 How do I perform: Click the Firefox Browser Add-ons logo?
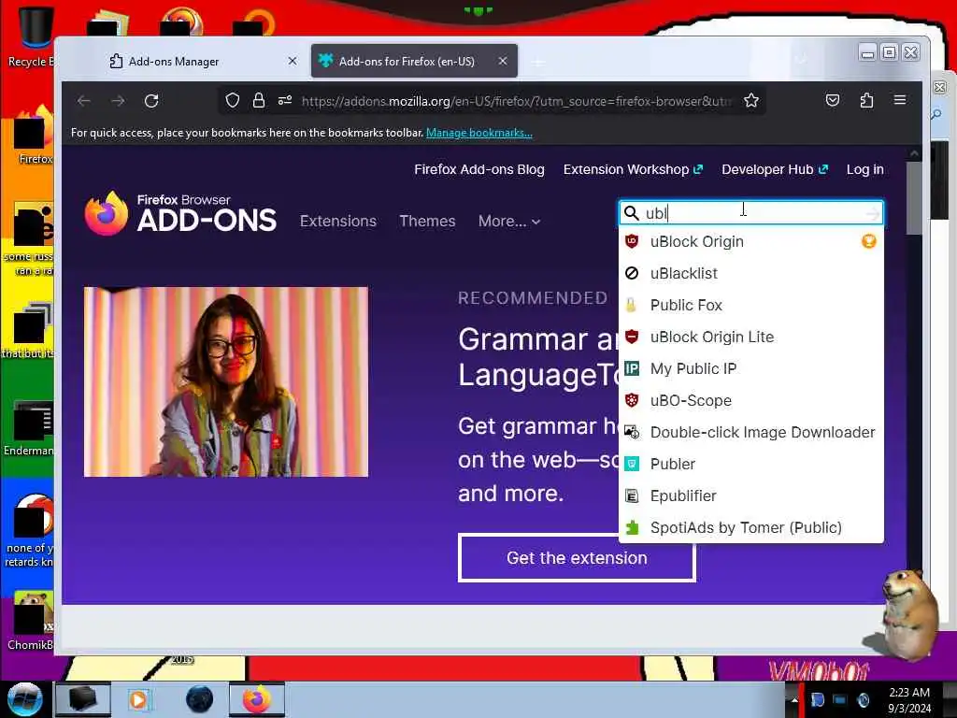180,214
